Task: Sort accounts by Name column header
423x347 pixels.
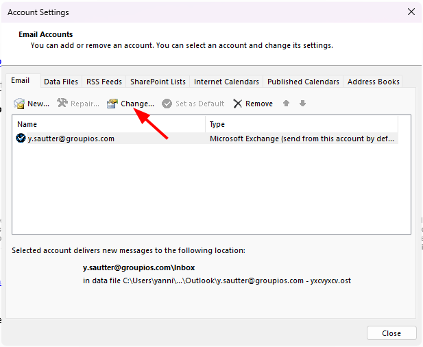Action: (x=108, y=124)
